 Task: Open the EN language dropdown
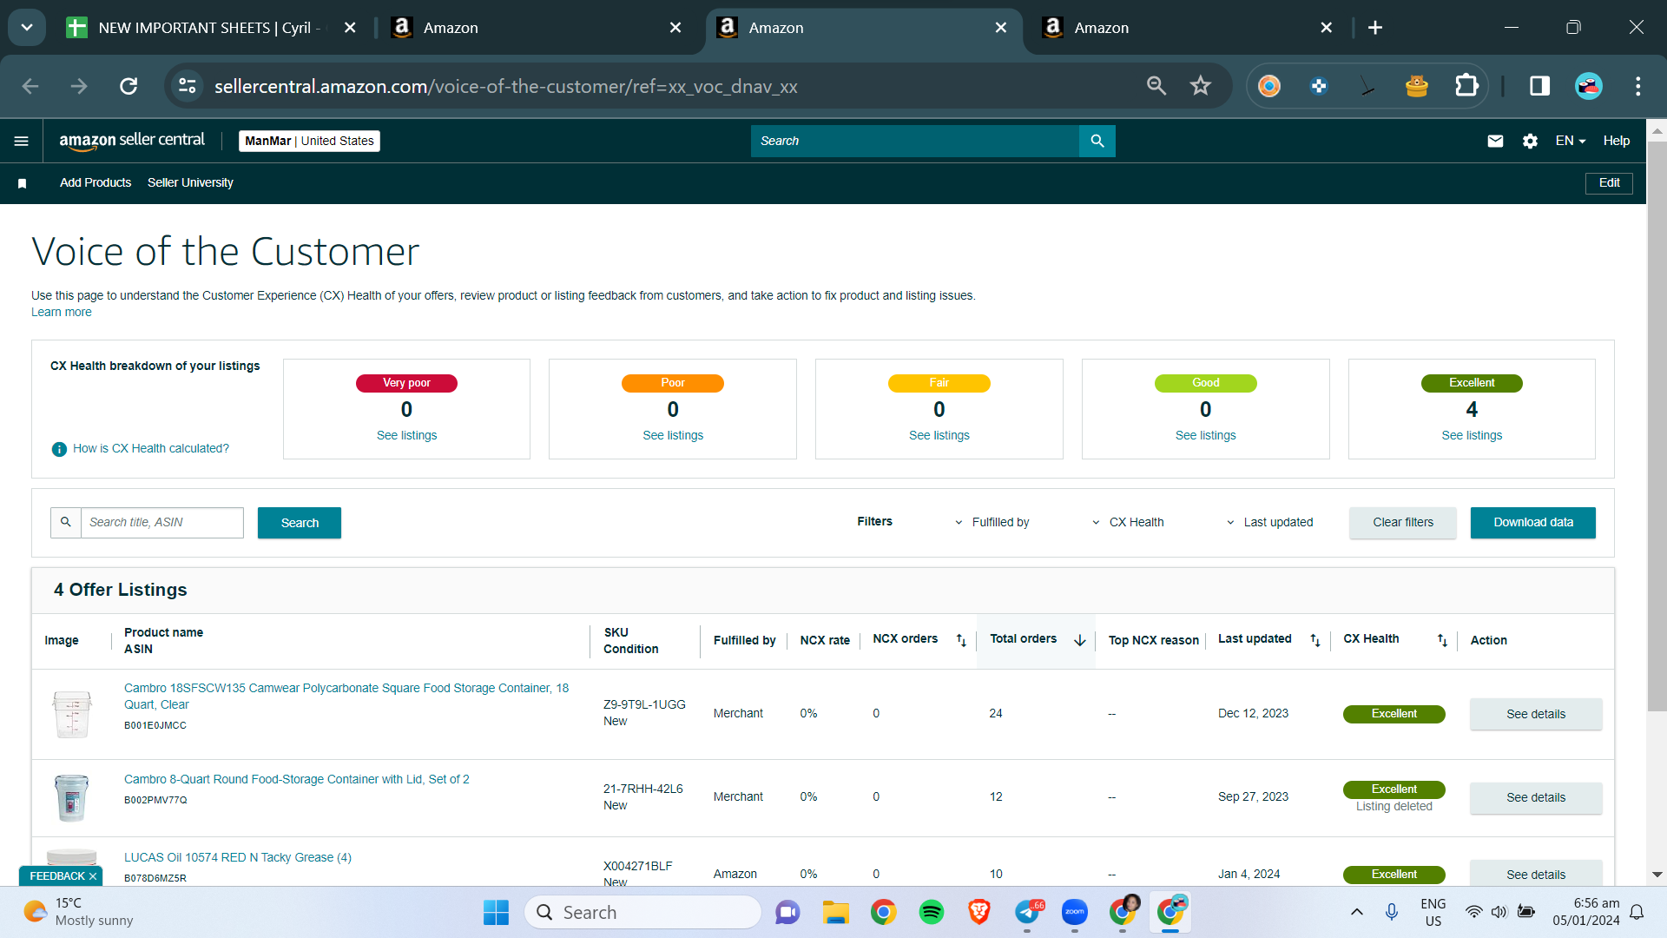click(x=1571, y=141)
